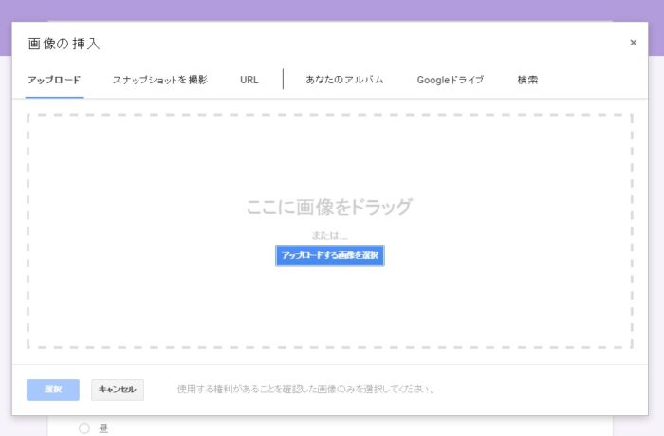Switch to the 検索 tab

[527, 80]
